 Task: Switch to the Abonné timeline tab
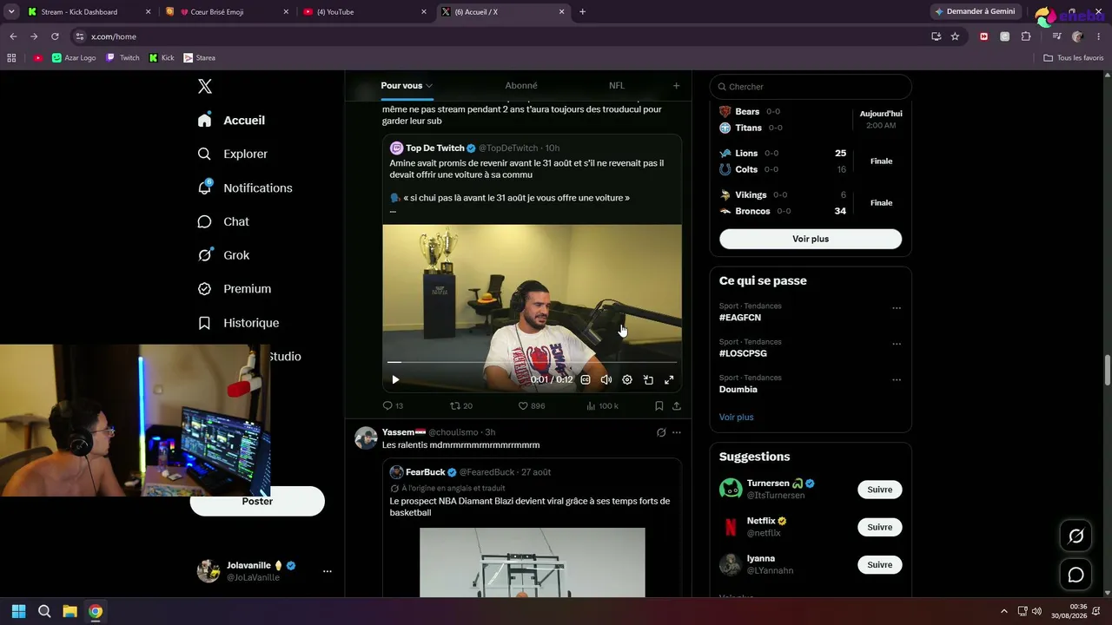pyautogui.click(x=521, y=86)
